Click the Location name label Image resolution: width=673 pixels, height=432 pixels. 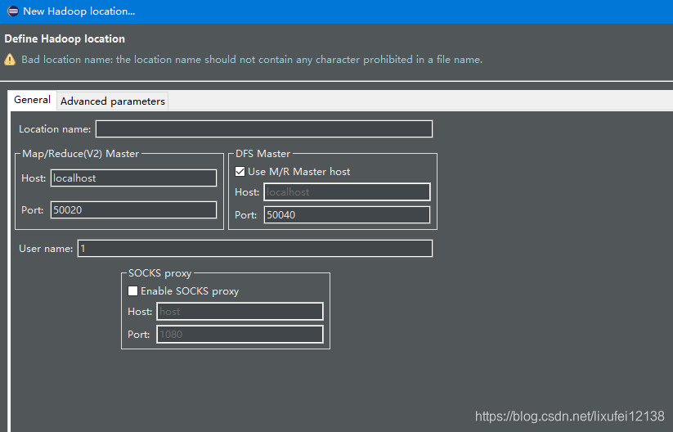click(x=55, y=128)
